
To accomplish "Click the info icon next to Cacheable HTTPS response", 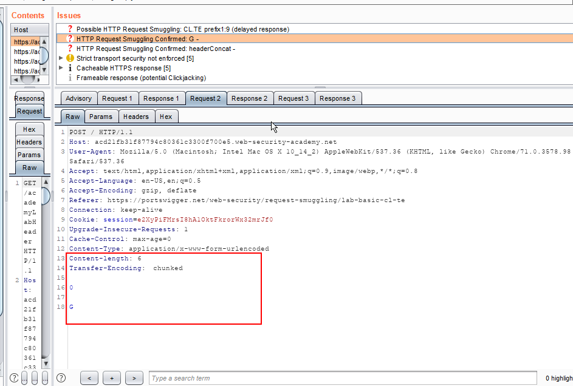I will 70,68.
